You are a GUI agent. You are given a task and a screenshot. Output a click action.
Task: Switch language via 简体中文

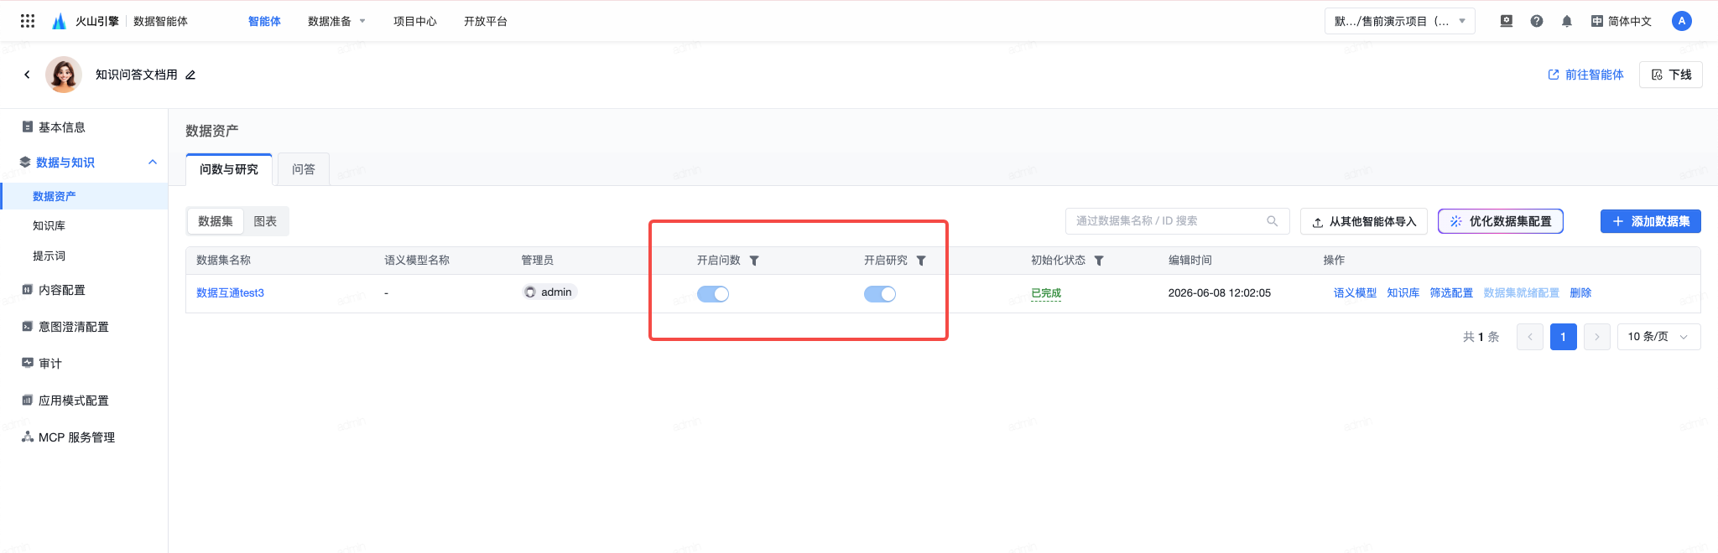coord(1622,21)
